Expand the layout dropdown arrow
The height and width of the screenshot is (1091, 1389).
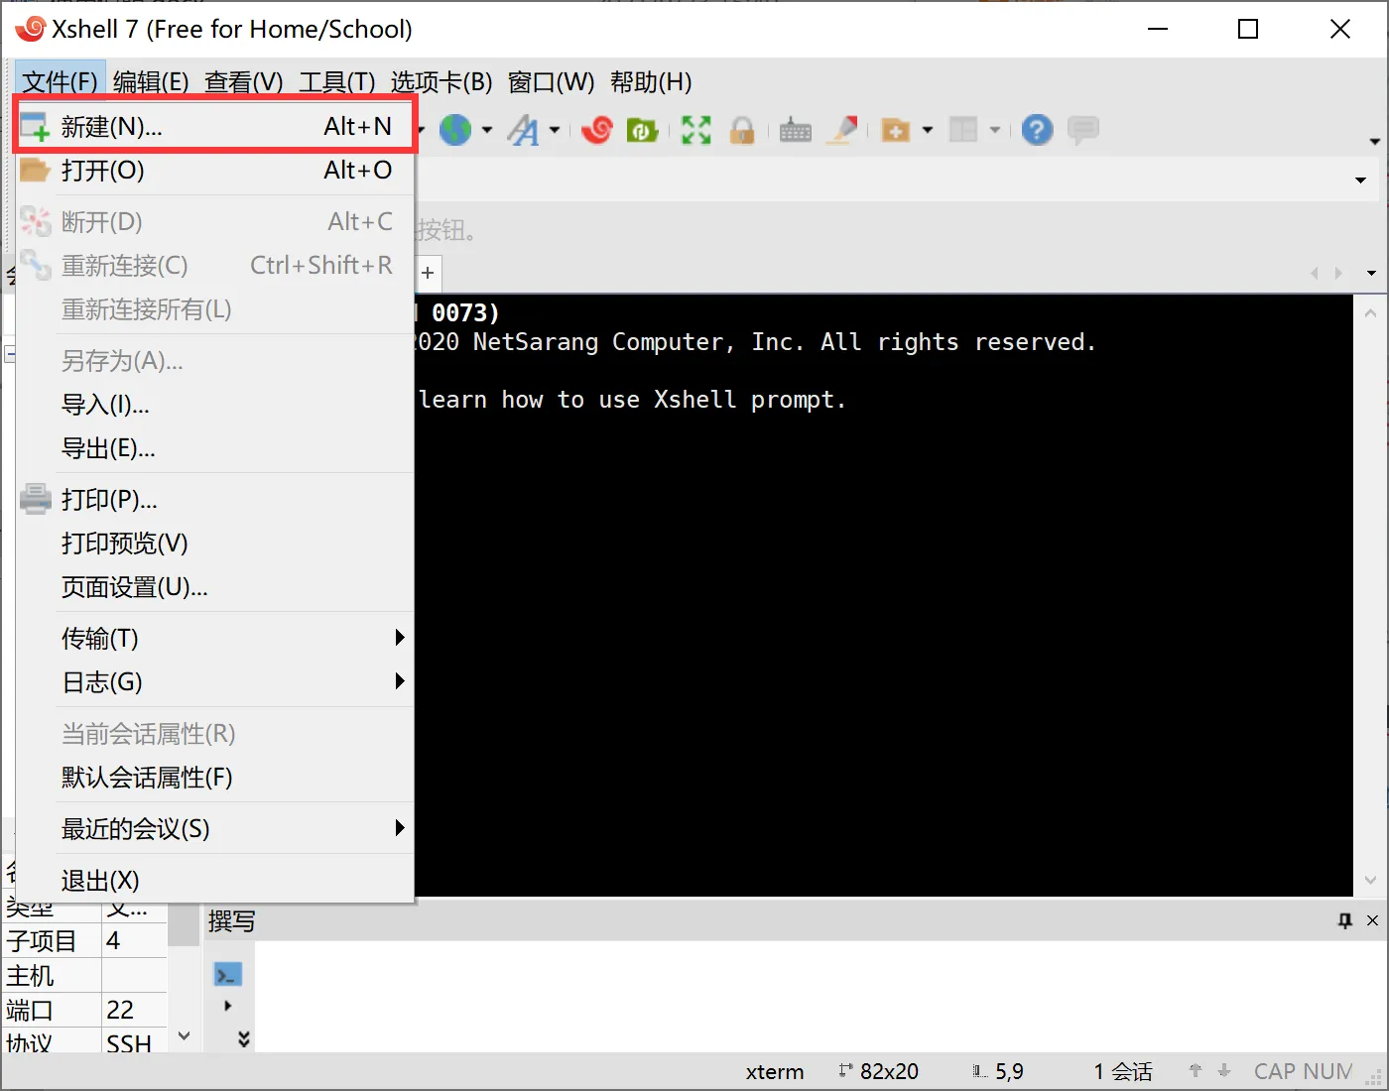pyautogui.click(x=995, y=130)
